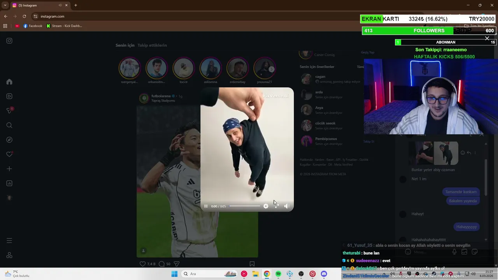The image size is (498, 280).
Task: Open Instagram Home from the sidebar
Action: point(9,82)
